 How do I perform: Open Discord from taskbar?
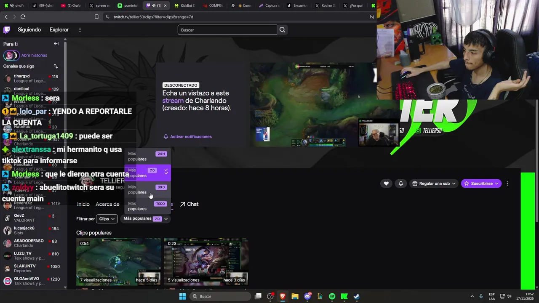[307, 296]
